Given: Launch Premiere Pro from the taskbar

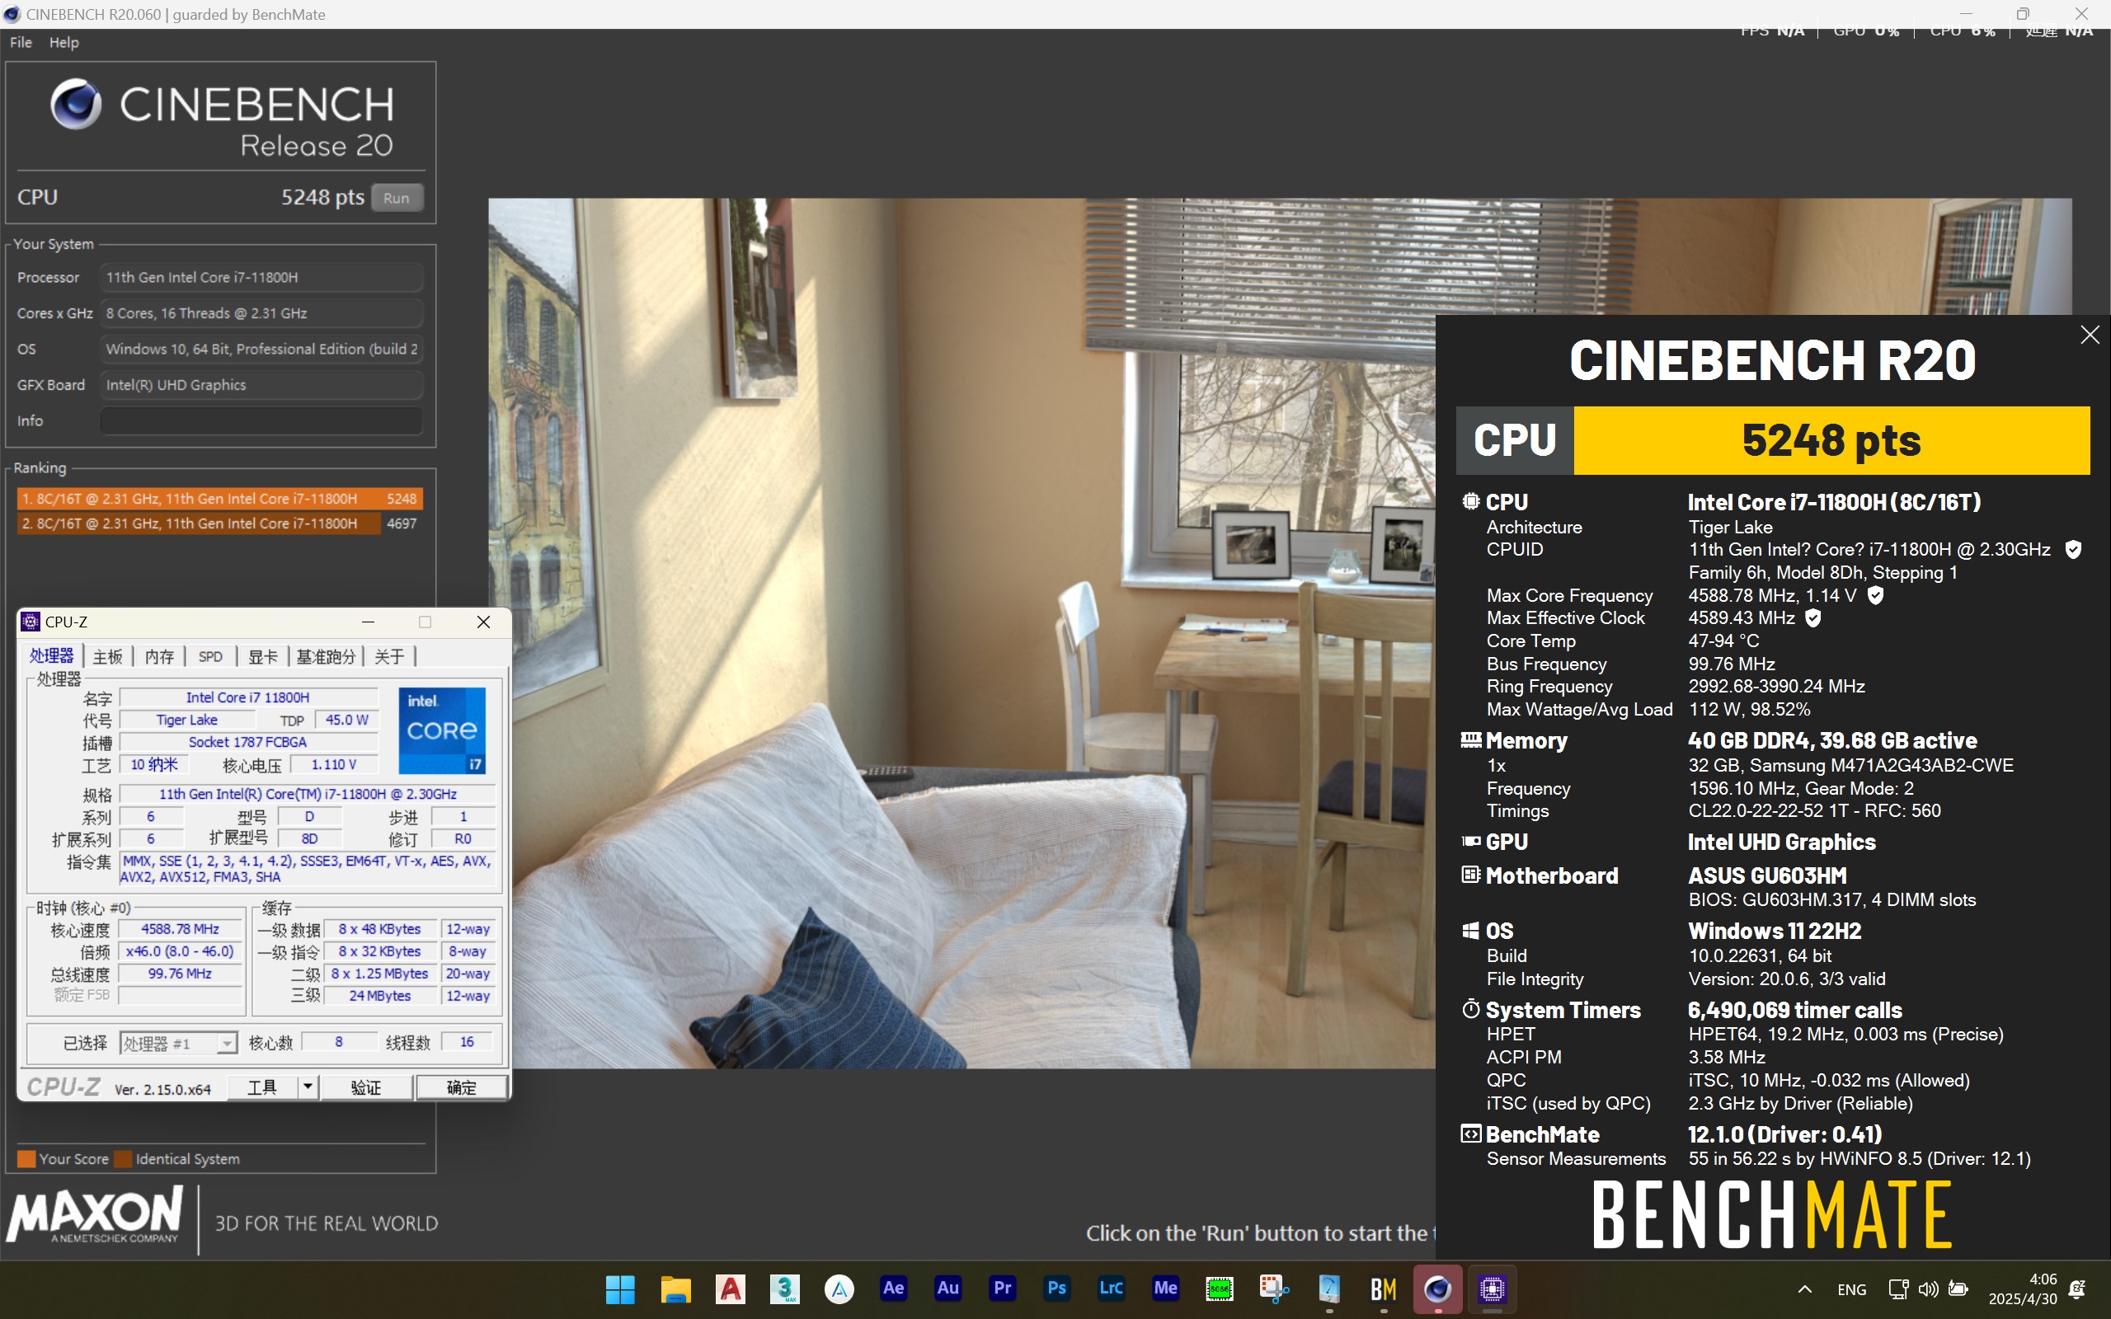Looking at the screenshot, I should pos(1002,1288).
